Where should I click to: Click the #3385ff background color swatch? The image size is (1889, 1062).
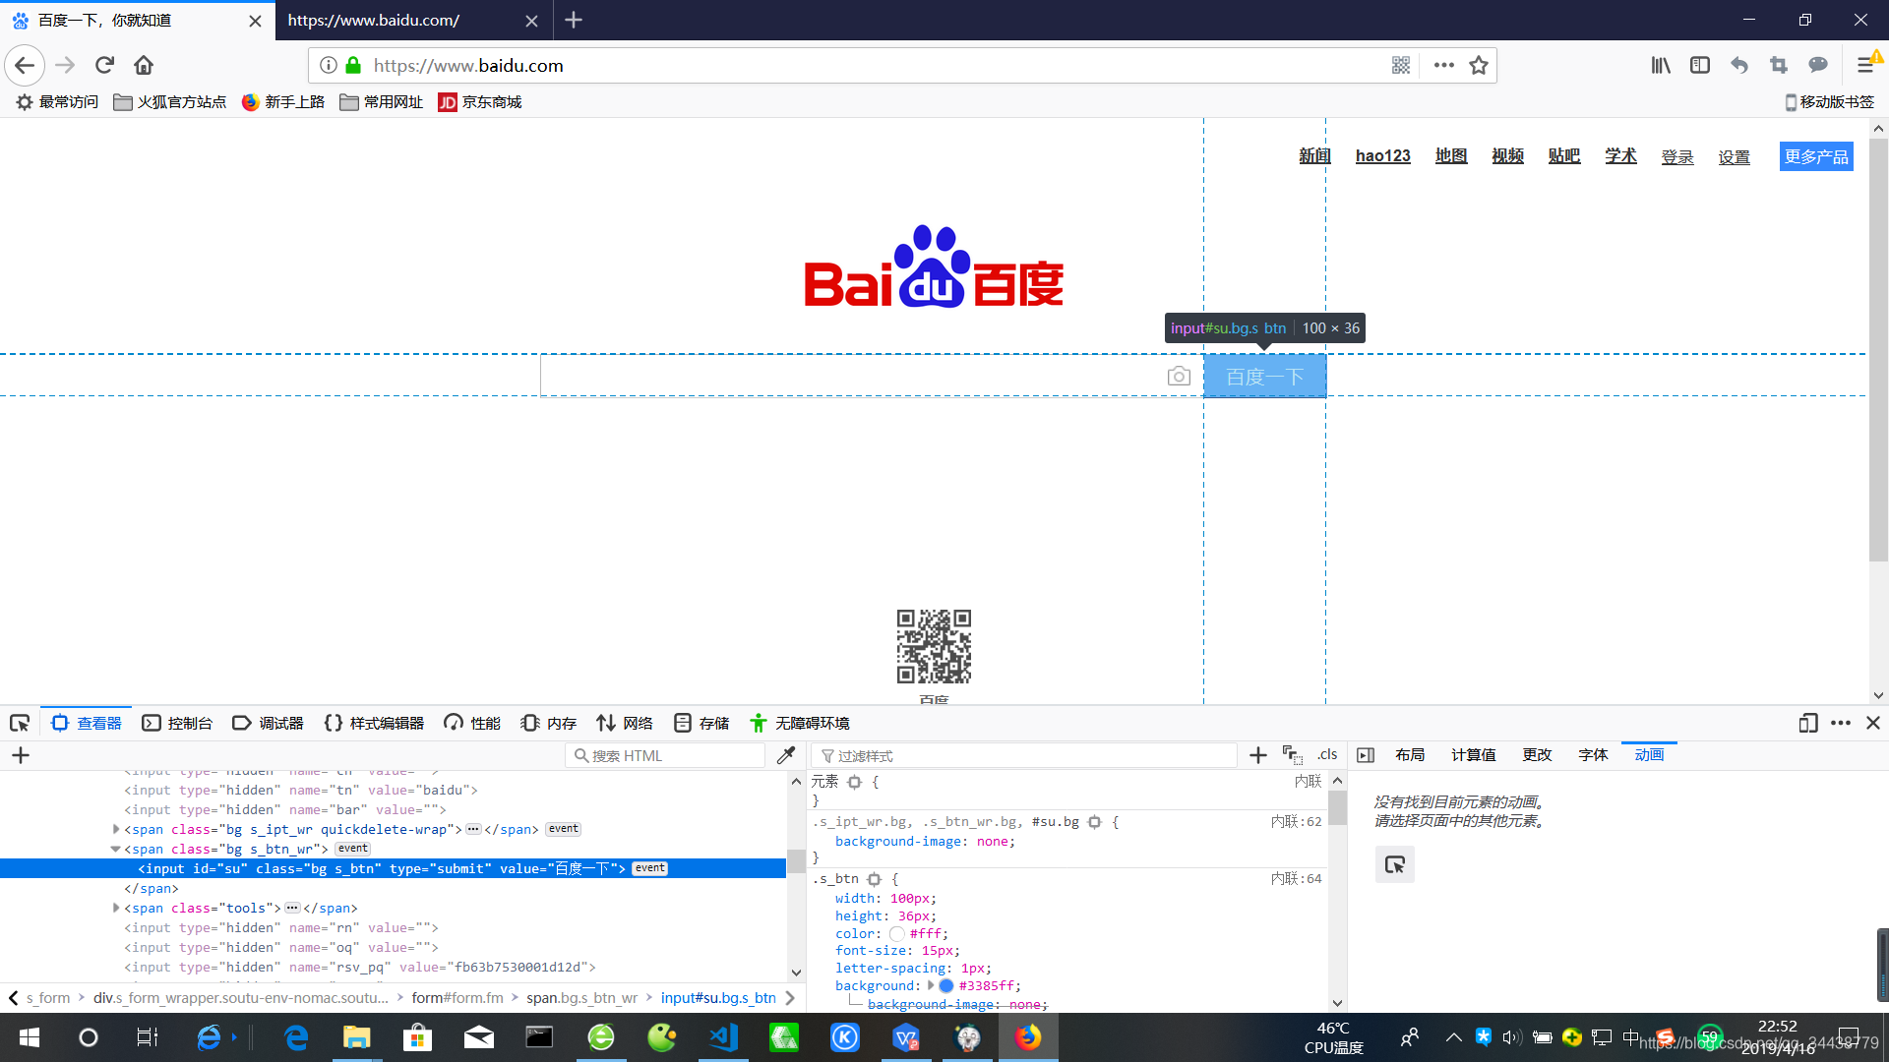click(x=946, y=985)
